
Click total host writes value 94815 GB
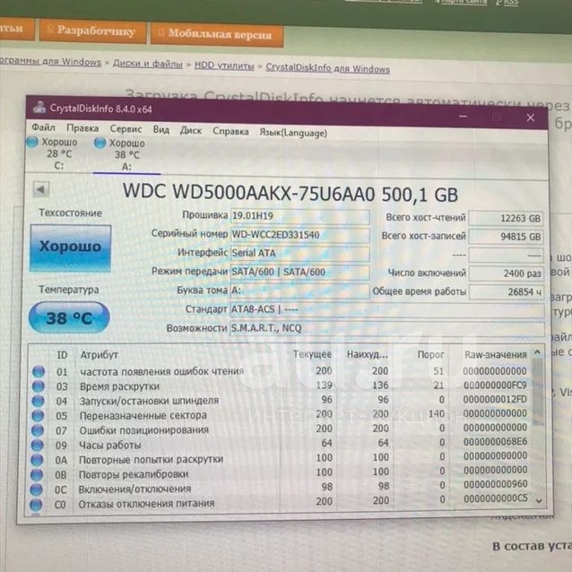[x=506, y=237]
